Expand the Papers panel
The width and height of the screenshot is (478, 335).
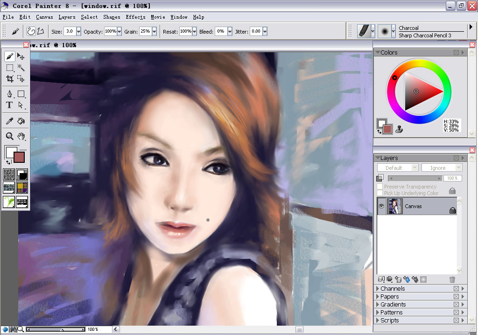pyautogui.click(x=378, y=297)
